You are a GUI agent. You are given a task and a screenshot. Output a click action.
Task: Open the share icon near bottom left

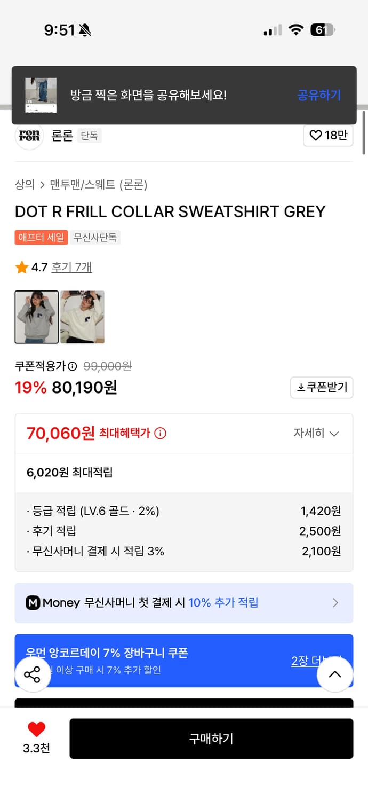coord(33,674)
